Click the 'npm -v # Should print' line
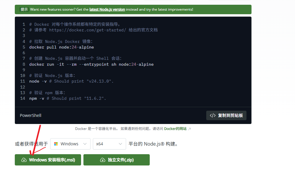Image resolution: width=295 pixels, height=169 pixels. coord(67,99)
